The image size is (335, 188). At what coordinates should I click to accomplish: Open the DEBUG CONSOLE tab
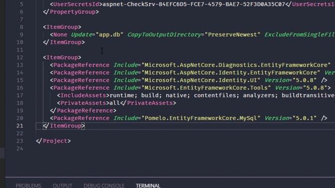click(x=104, y=185)
